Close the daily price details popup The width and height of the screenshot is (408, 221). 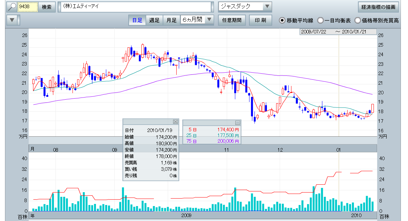(175, 121)
